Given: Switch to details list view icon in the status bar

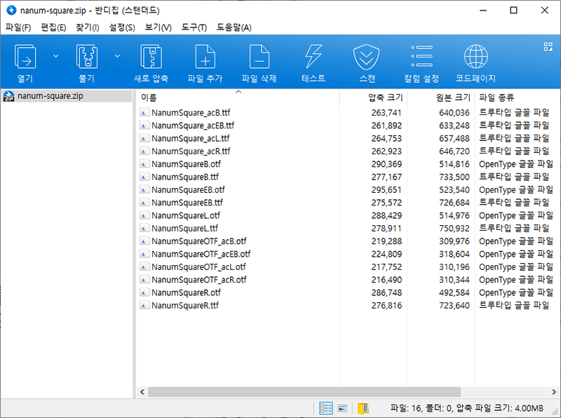Looking at the screenshot, I should 326,408.
